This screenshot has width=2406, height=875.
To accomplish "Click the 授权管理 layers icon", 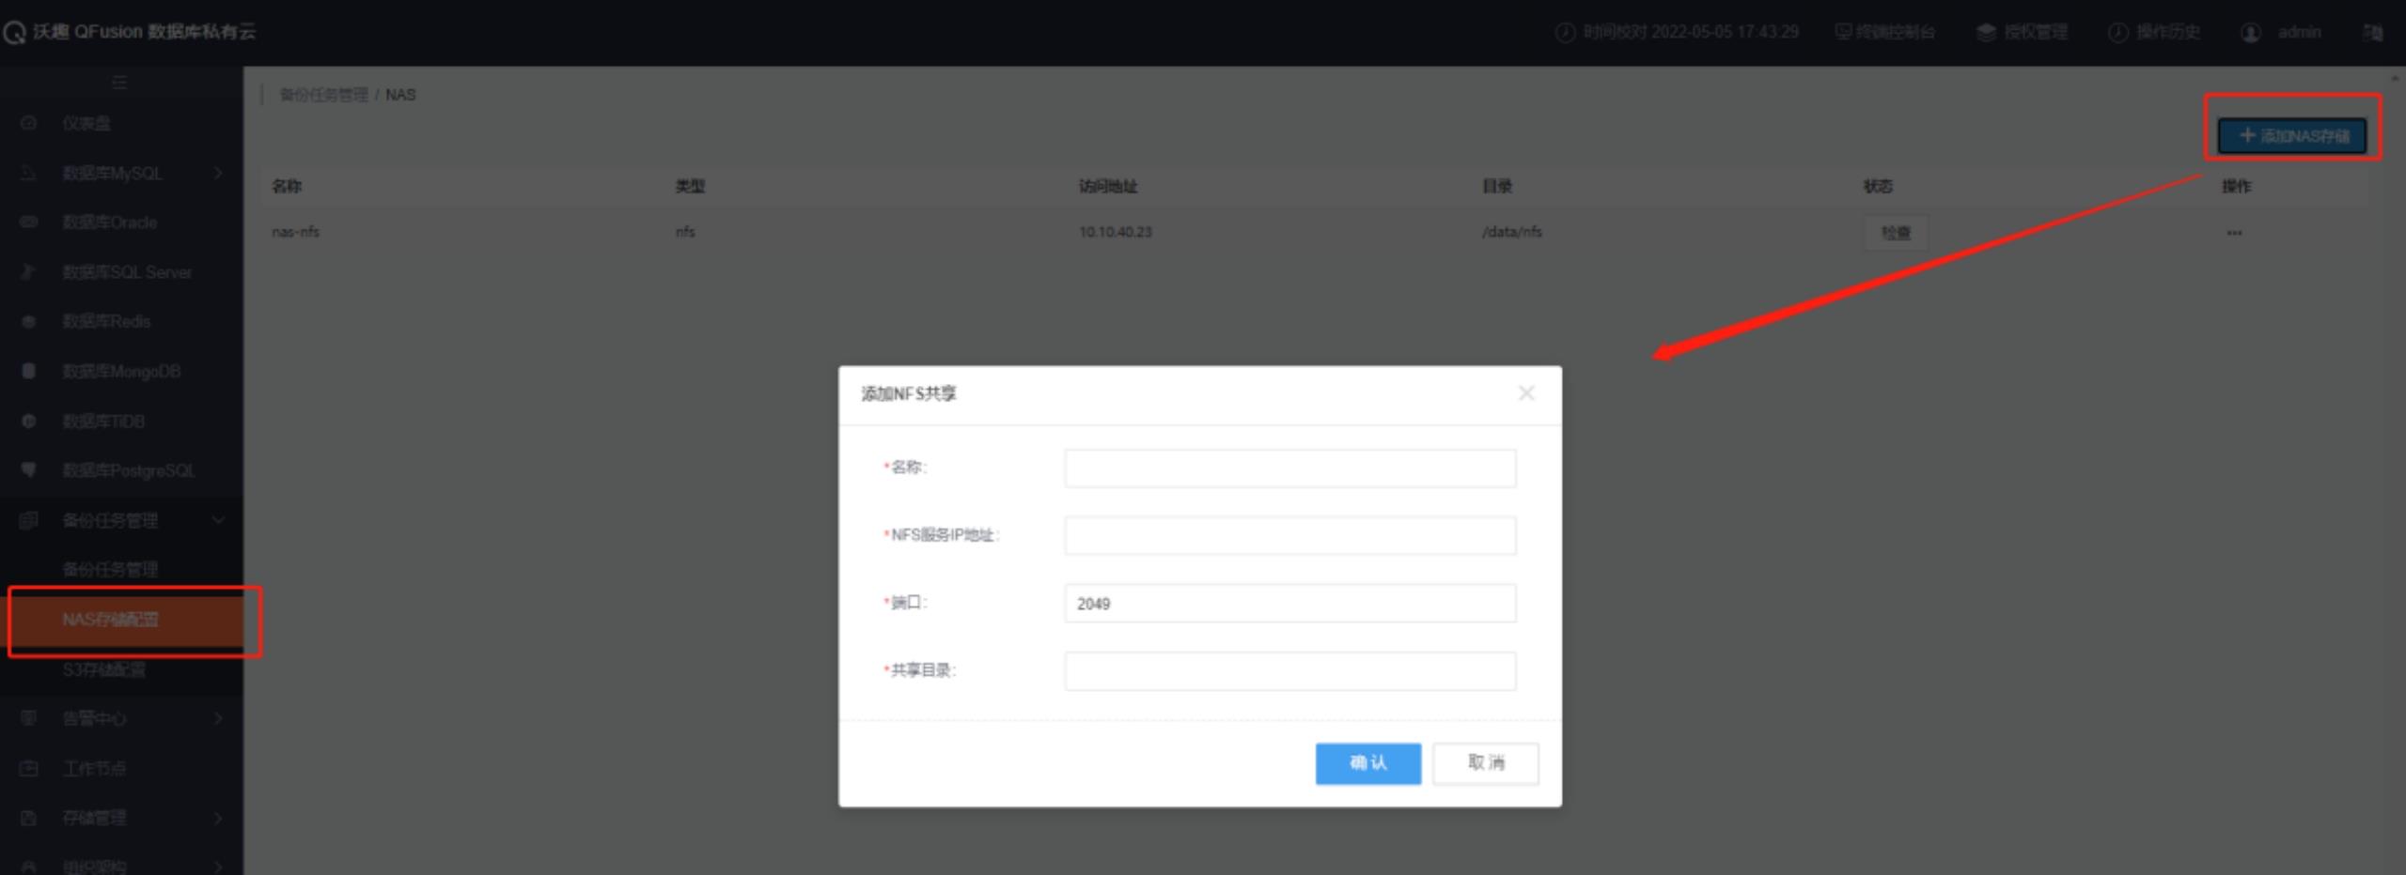I will point(1986,32).
